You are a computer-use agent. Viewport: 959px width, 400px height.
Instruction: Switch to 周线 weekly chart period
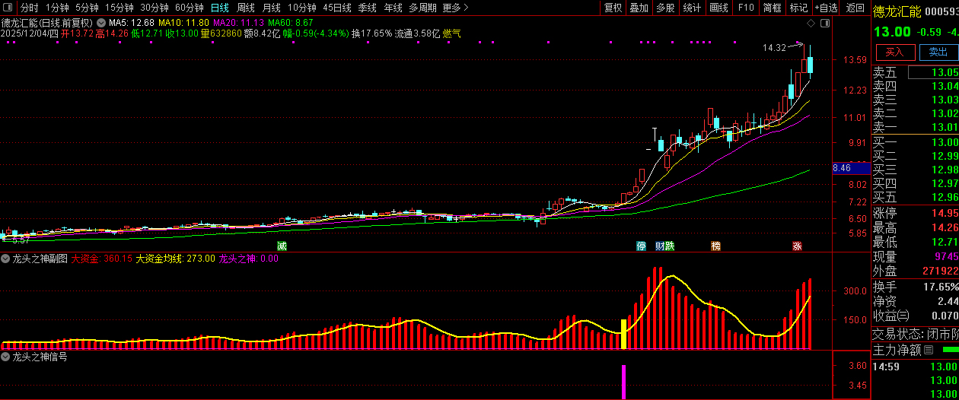tap(246, 8)
